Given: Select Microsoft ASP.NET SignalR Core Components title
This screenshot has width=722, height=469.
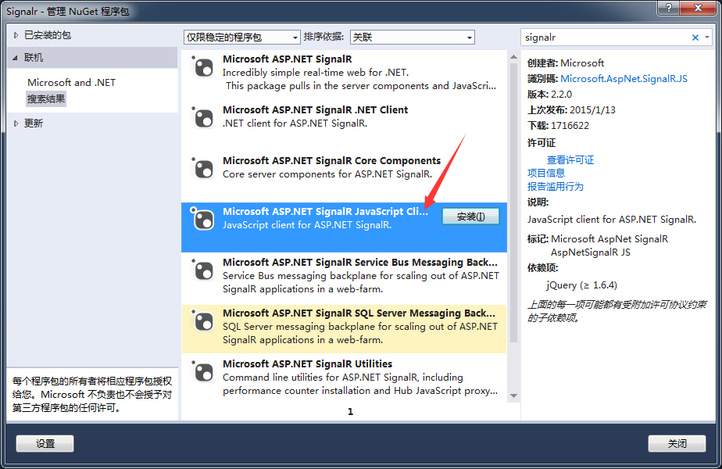Looking at the screenshot, I should click(331, 160).
